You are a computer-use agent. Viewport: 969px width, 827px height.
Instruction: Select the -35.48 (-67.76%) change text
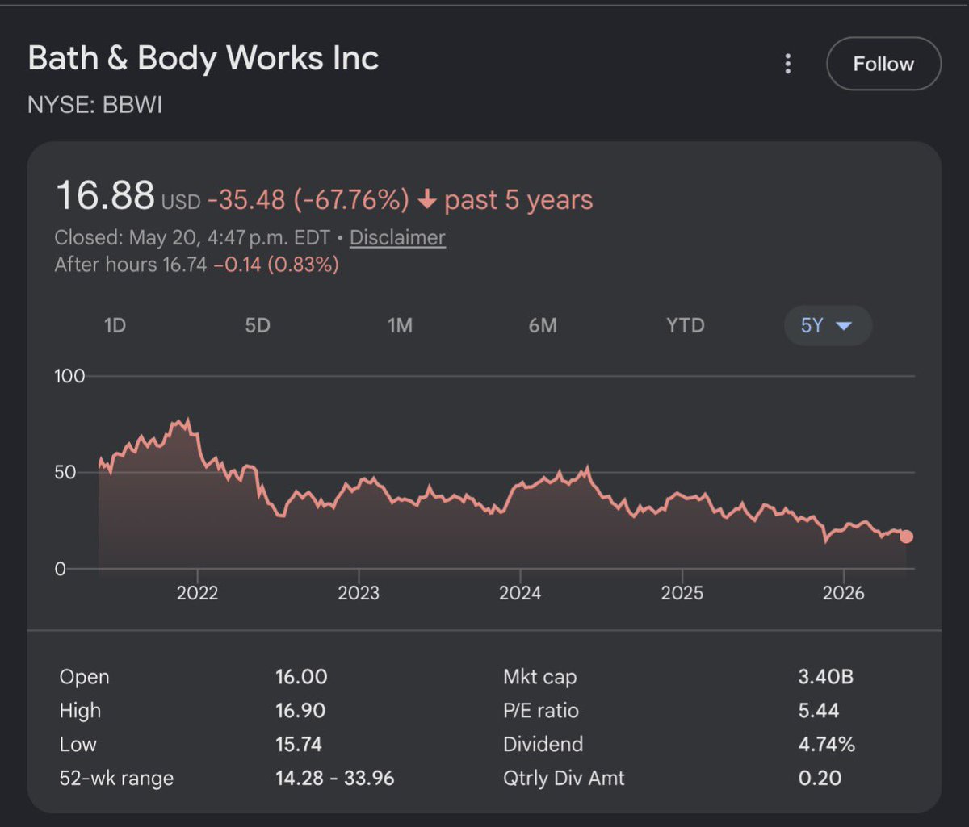click(x=308, y=200)
